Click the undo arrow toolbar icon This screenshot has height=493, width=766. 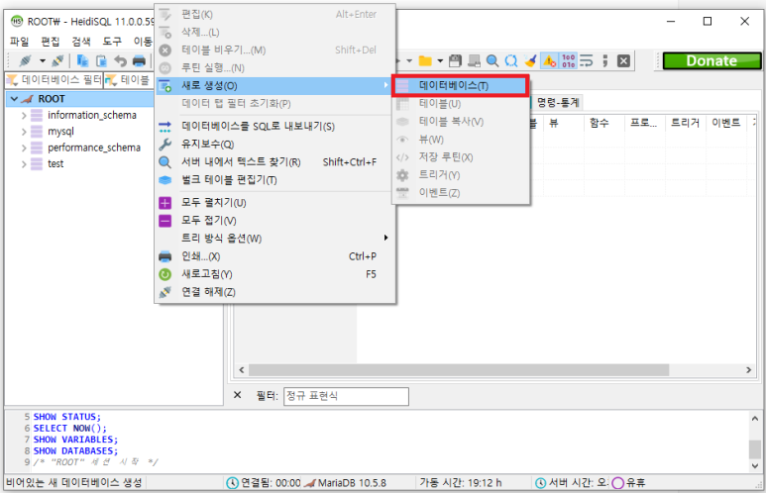tap(120, 61)
